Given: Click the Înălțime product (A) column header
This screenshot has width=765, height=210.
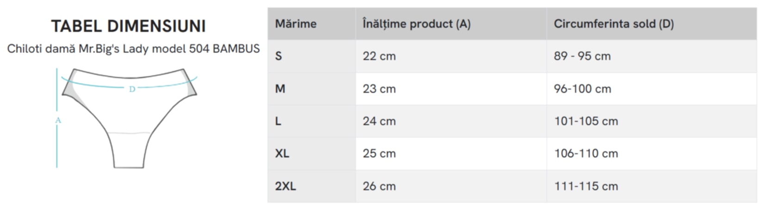Looking at the screenshot, I should [416, 24].
